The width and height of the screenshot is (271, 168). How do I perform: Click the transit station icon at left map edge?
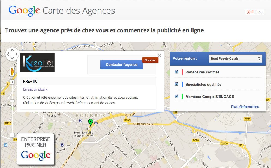5,145
